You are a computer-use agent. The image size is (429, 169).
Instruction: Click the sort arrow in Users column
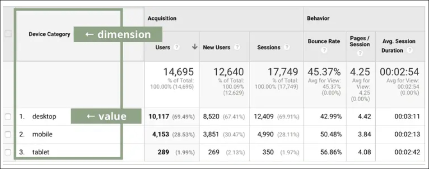[195, 47]
